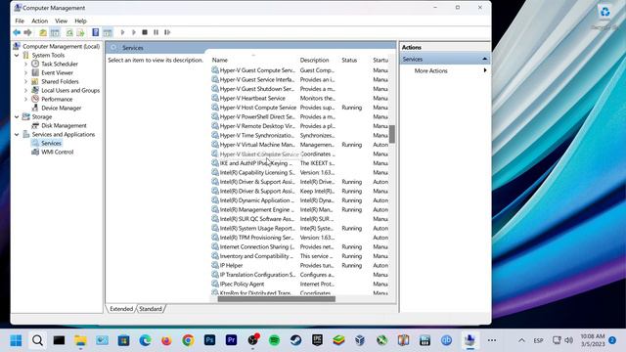Open Help with the blue question-mark icon
This screenshot has height=352, width=626.
coord(96,32)
